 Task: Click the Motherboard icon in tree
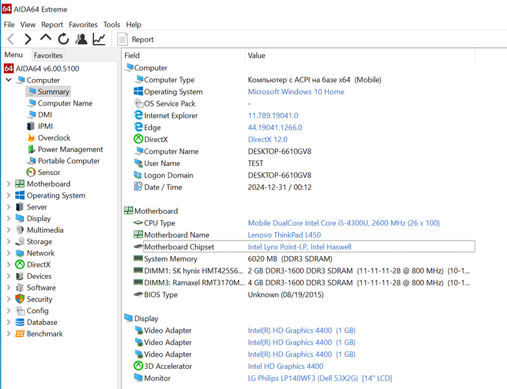click(x=19, y=183)
